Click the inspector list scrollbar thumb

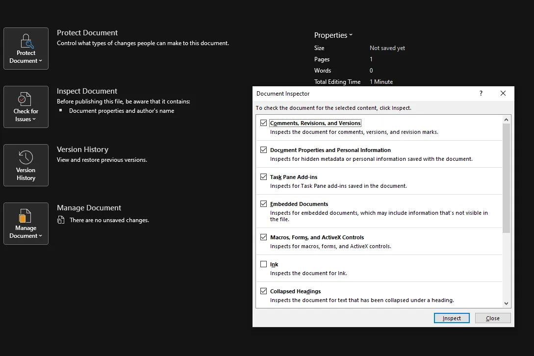point(507,177)
